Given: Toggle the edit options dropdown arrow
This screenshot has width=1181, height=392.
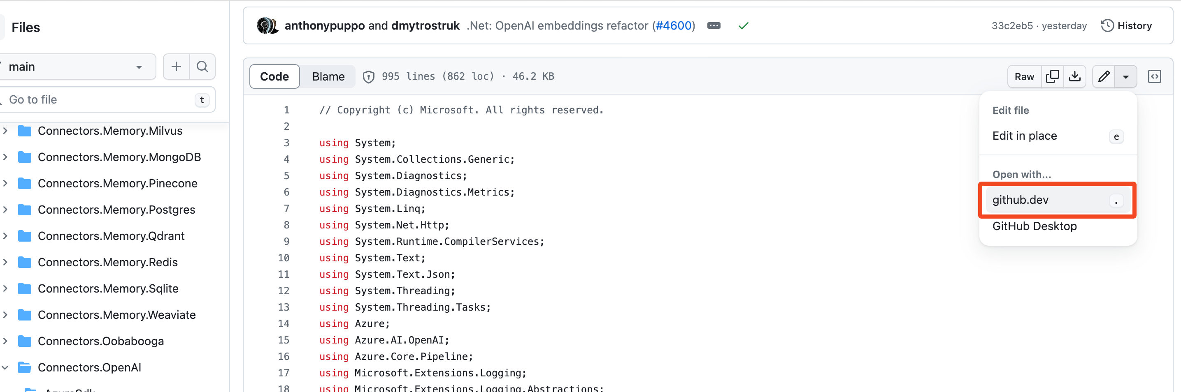Looking at the screenshot, I should [x=1125, y=76].
